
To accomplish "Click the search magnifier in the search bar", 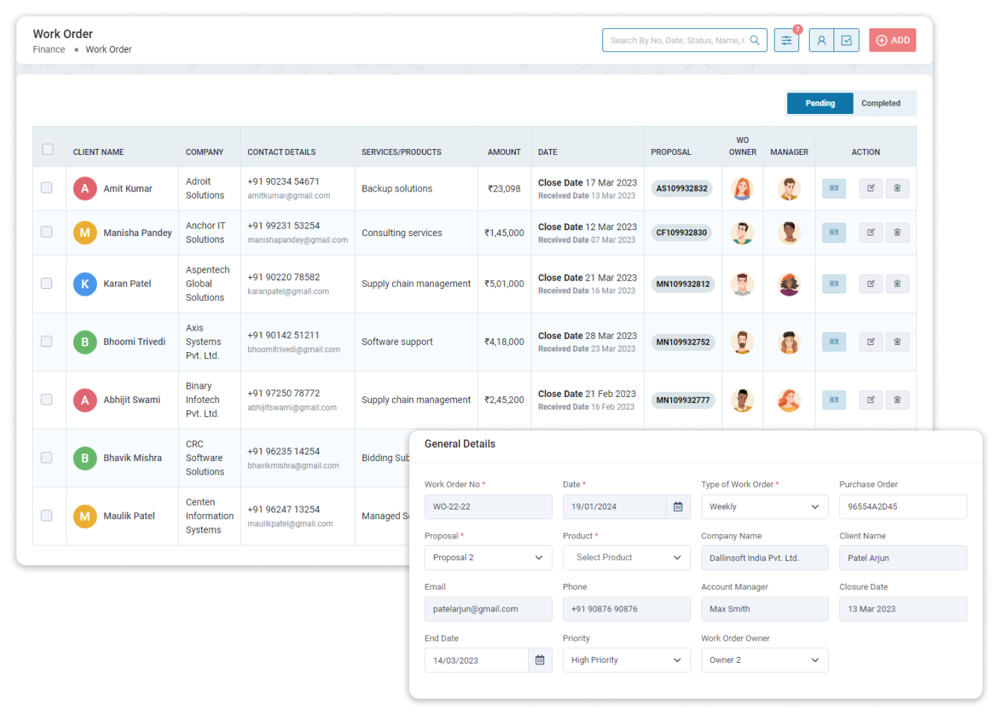I will pyautogui.click(x=754, y=39).
